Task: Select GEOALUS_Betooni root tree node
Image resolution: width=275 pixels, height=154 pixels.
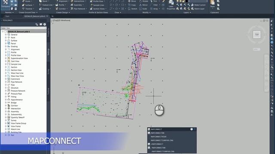Action: point(18,32)
